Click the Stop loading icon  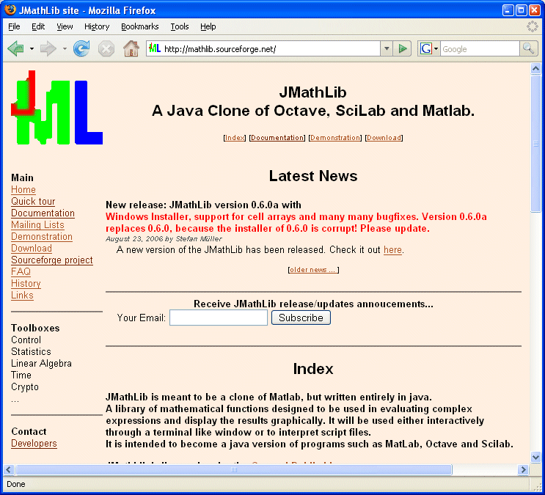pos(106,48)
